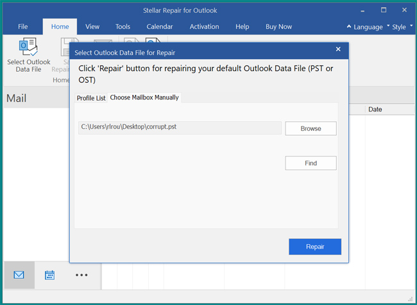Screen dimensions: 417x305
Task: Open the Activation ribbon tab
Action: coord(204,26)
